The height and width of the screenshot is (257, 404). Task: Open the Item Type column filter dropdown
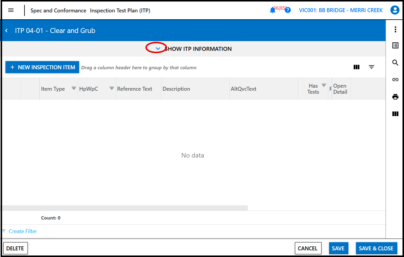(74, 89)
